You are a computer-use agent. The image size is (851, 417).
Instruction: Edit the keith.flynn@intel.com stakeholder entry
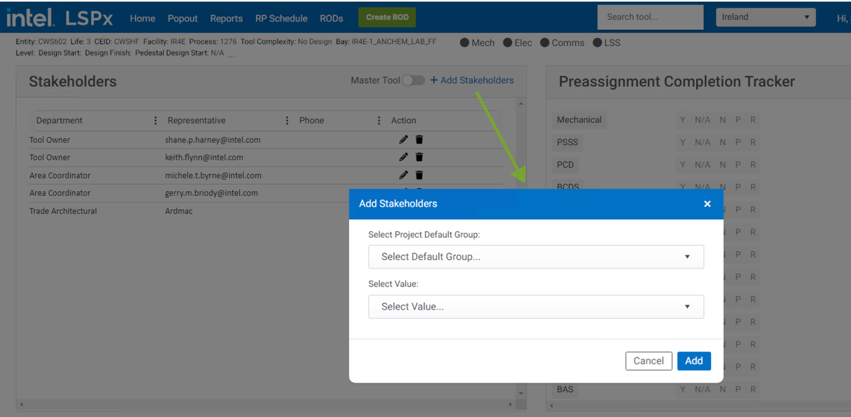403,157
